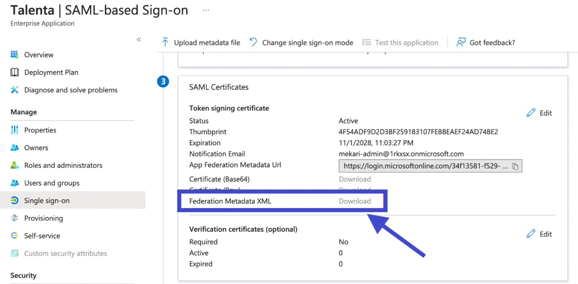The image size is (578, 284).
Task: Copy the App Federation Metadata Url
Action: coord(515,166)
